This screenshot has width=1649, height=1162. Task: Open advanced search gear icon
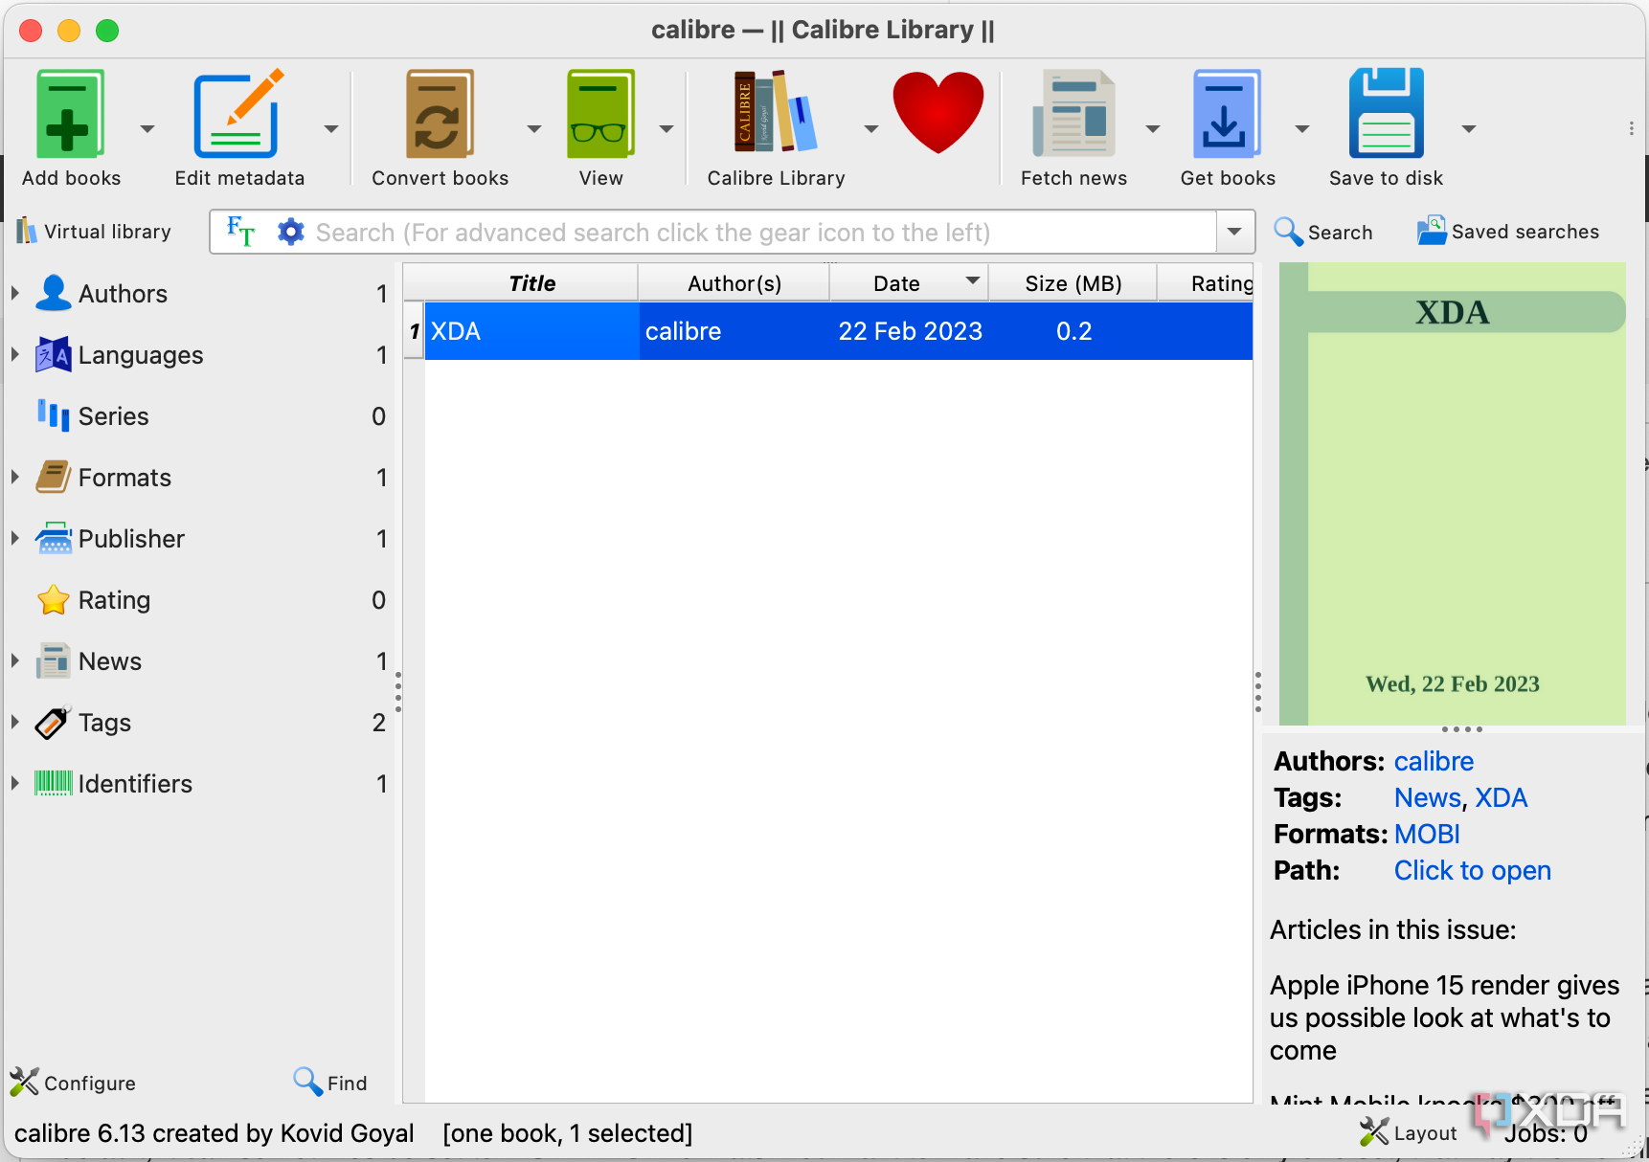[x=290, y=232]
